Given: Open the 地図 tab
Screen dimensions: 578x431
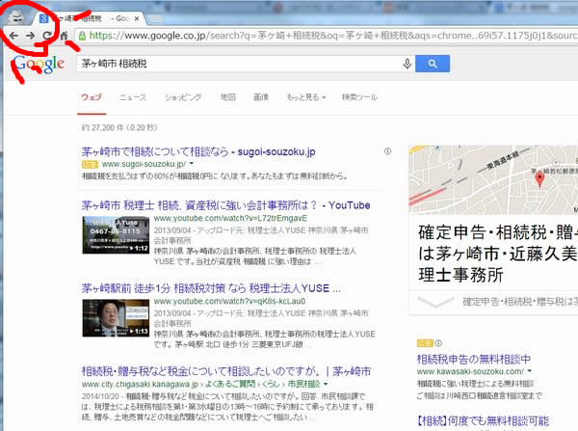Looking at the screenshot, I should tap(227, 97).
